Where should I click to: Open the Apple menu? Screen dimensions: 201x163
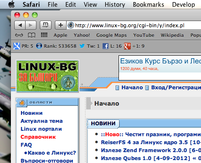(x=12, y=5)
